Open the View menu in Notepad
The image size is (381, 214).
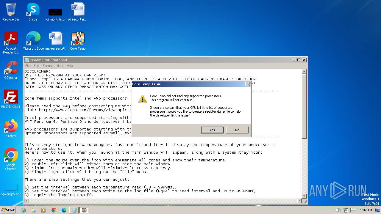60,66
